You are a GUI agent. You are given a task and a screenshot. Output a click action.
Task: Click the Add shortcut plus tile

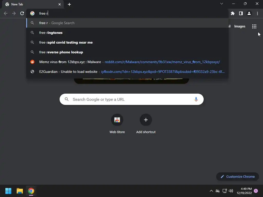tap(146, 120)
